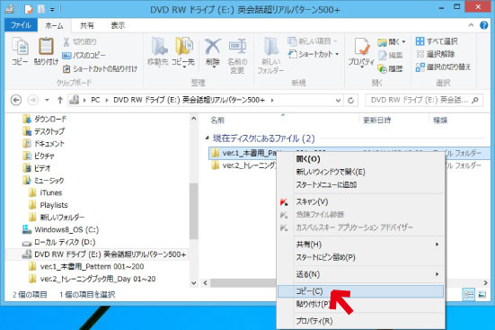Click the Help question mark icon
The width and height of the screenshot is (495, 330).
[483, 25]
